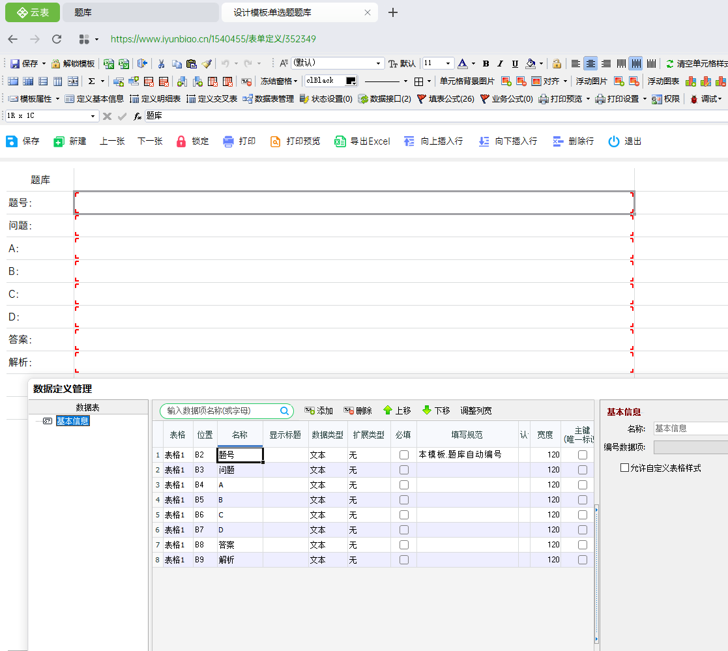Click the formula bar input showing 题库
Image resolution: width=728 pixels, height=651 pixels.
(x=435, y=116)
